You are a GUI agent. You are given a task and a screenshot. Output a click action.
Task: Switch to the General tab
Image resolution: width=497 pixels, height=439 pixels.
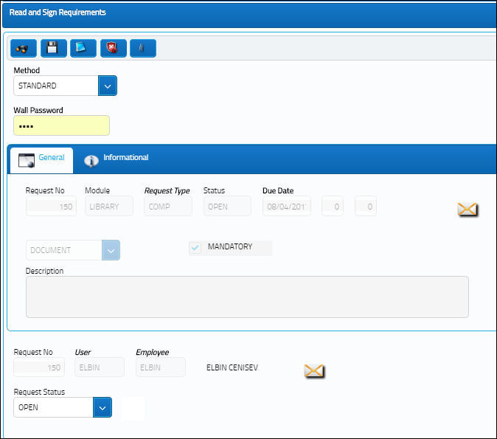coord(41,159)
